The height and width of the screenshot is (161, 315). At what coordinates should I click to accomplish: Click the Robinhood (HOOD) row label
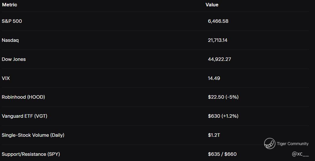(23, 97)
